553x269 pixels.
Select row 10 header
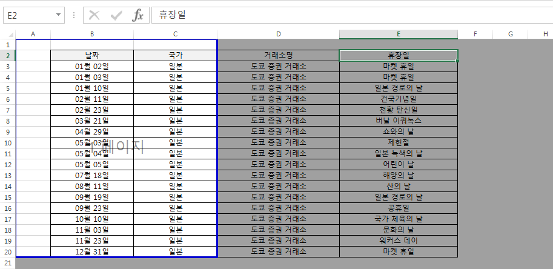(8, 143)
